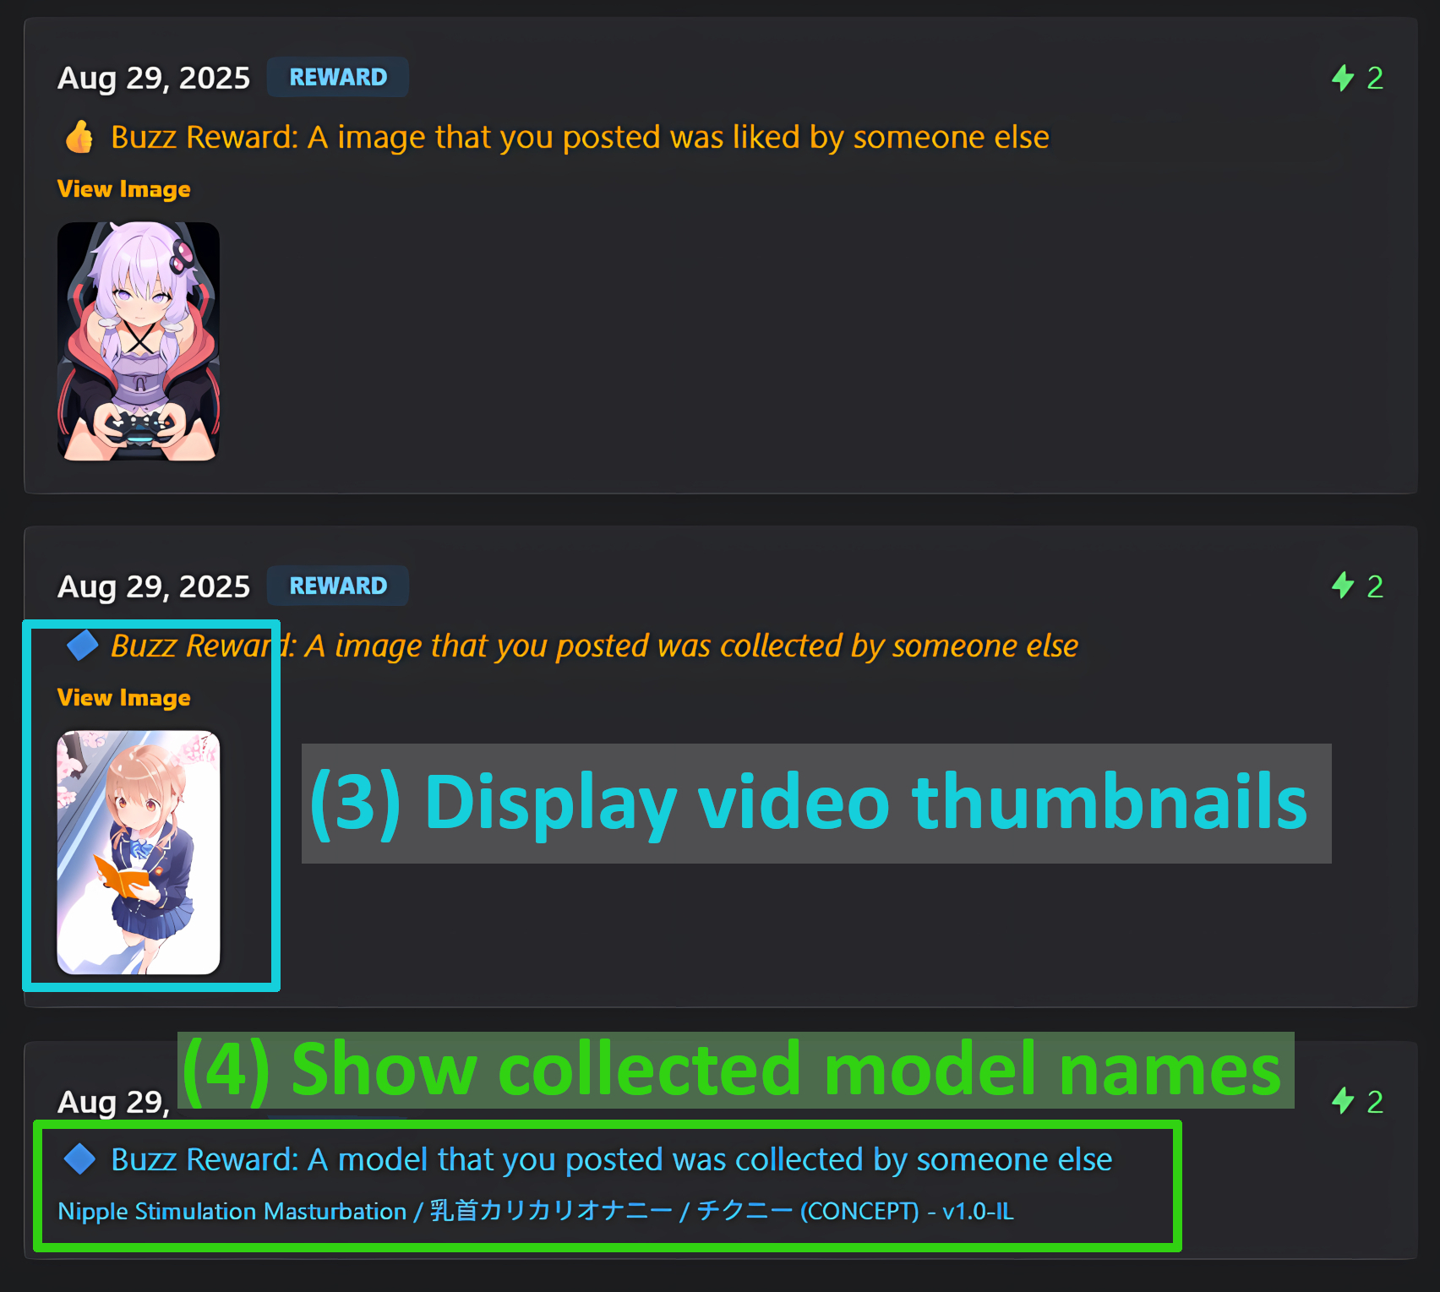
Task: Click the Buzz amount 2 on the model reward
Action: pos(1375,1102)
